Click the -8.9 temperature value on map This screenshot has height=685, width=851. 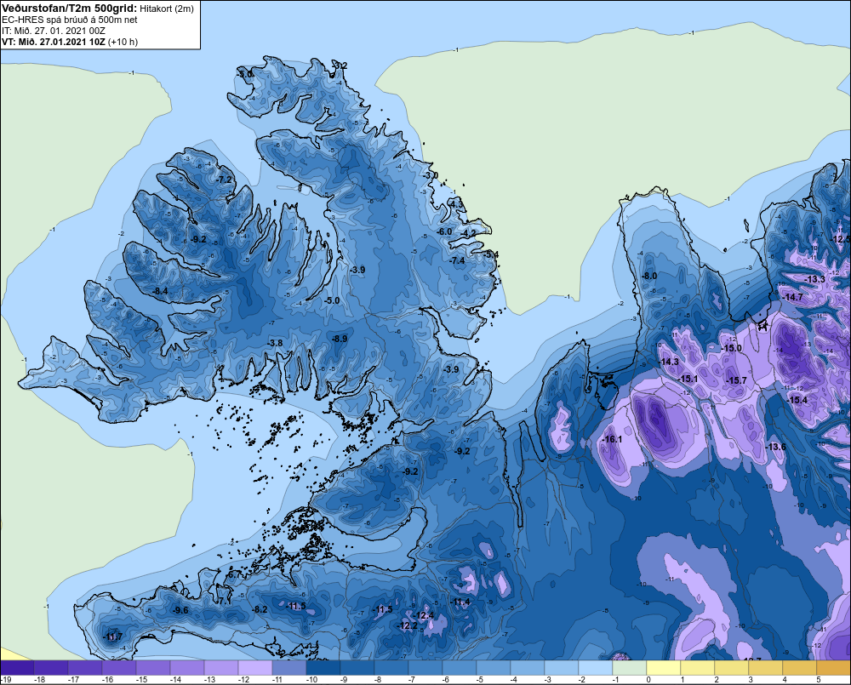click(x=339, y=338)
